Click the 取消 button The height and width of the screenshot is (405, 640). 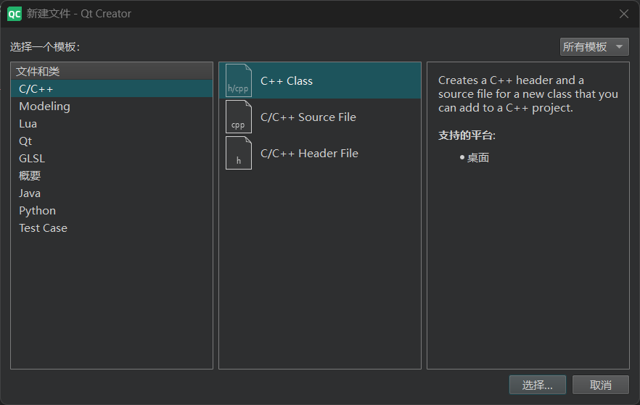point(601,385)
